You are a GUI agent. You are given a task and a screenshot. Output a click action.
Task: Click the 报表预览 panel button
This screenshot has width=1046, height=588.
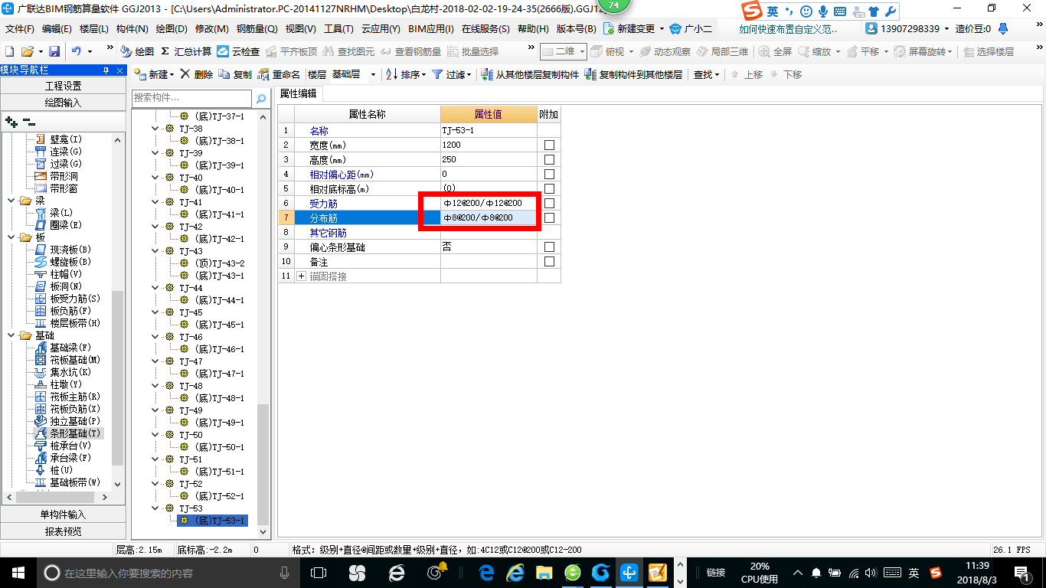pos(63,531)
